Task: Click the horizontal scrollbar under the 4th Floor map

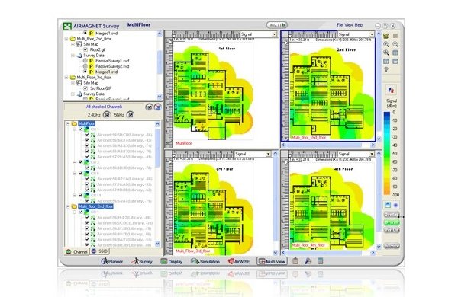Action: (x=328, y=253)
